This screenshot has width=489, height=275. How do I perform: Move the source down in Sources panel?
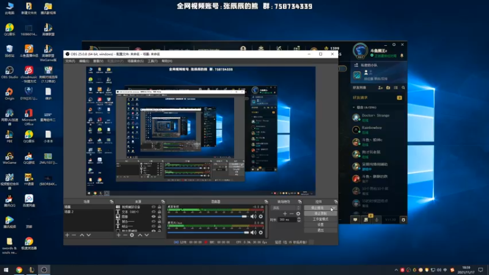(147, 235)
